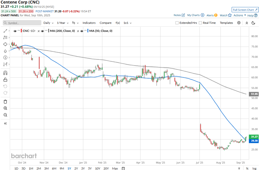
Task: Choose the arrow marker tool
Action: (x=5, y=51)
